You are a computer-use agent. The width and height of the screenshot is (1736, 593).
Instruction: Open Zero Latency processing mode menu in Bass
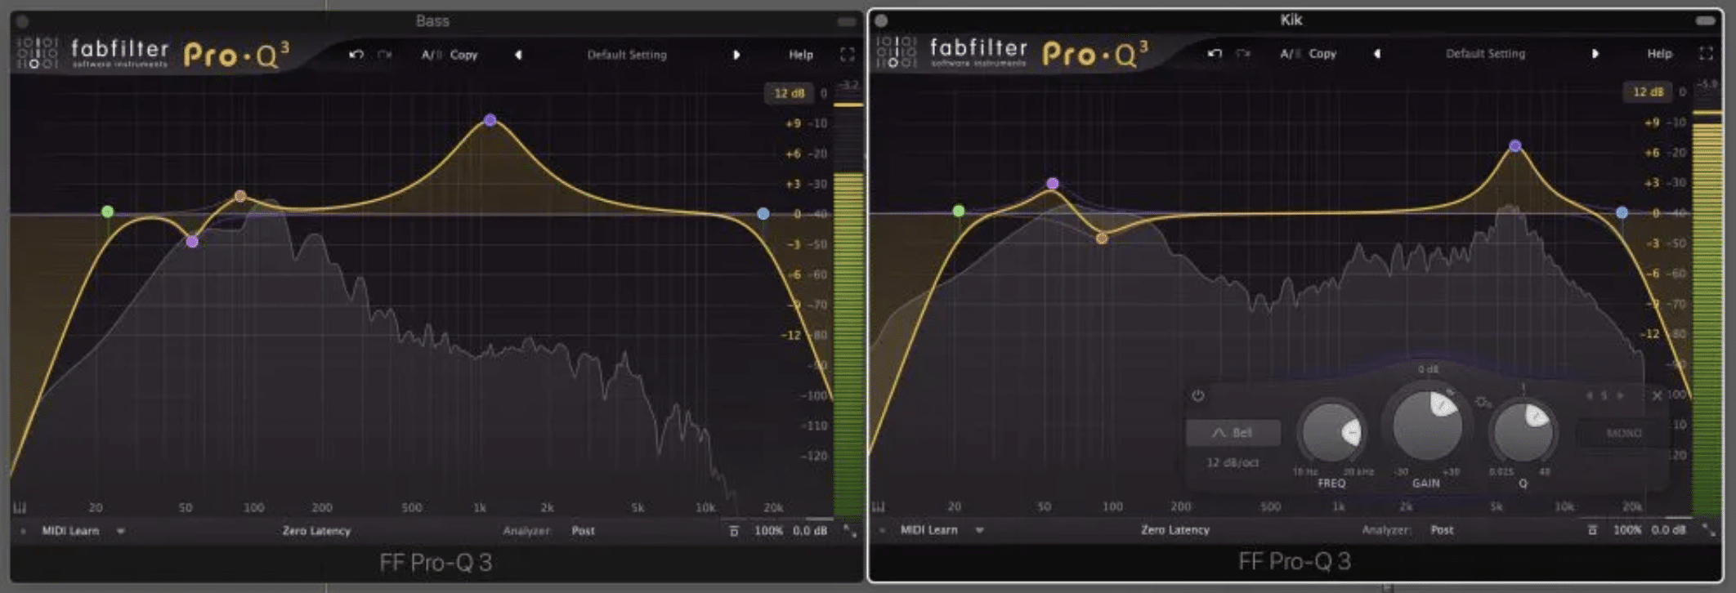(x=316, y=531)
